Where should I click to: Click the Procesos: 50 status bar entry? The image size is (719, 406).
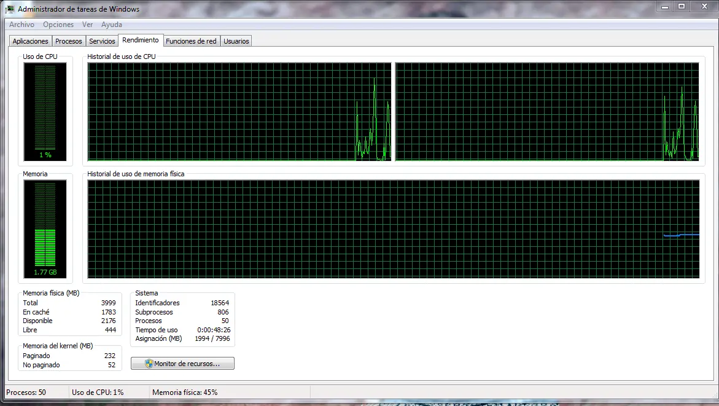[26, 392]
